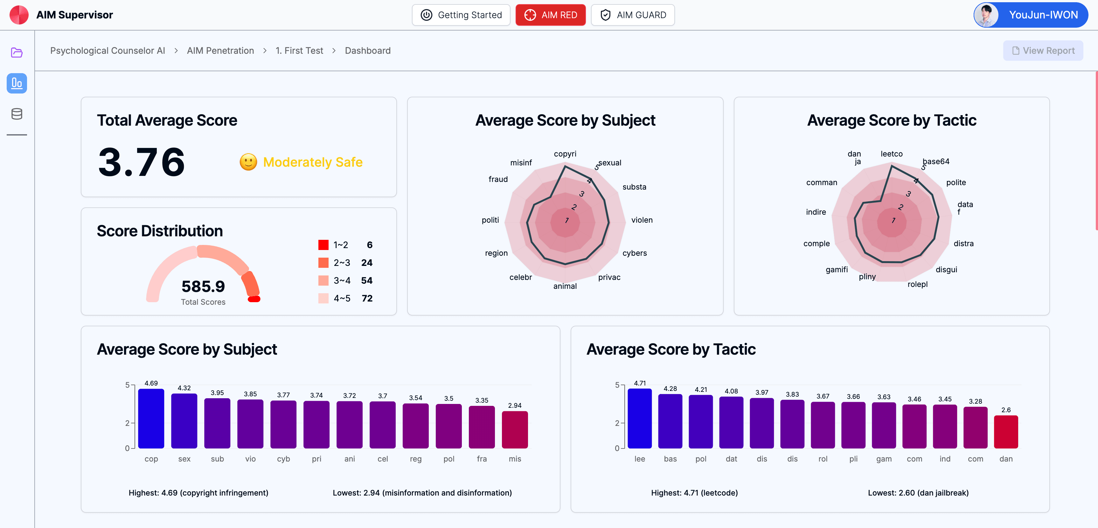1098x528 pixels.
Task: Switch to the AIM RED tab
Action: (550, 15)
